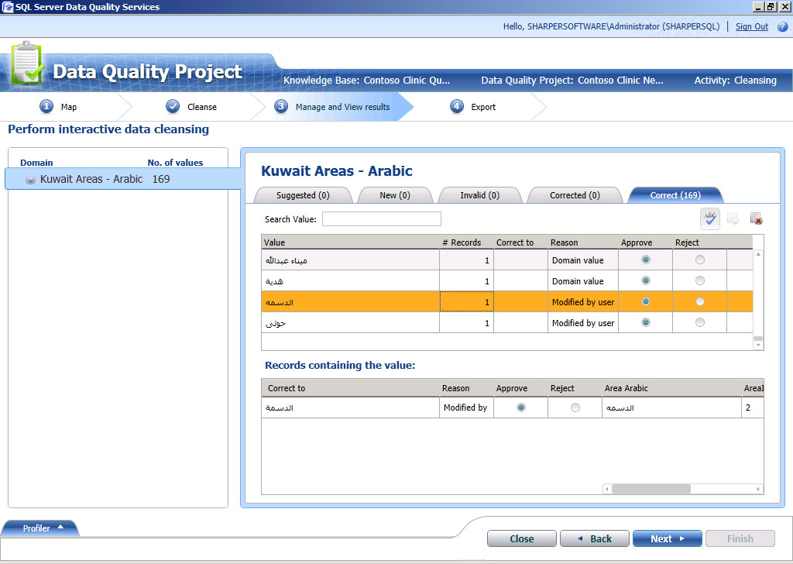The image size is (793, 564).
Task: Click the Sign Out link
Action: tap(751, 26)
